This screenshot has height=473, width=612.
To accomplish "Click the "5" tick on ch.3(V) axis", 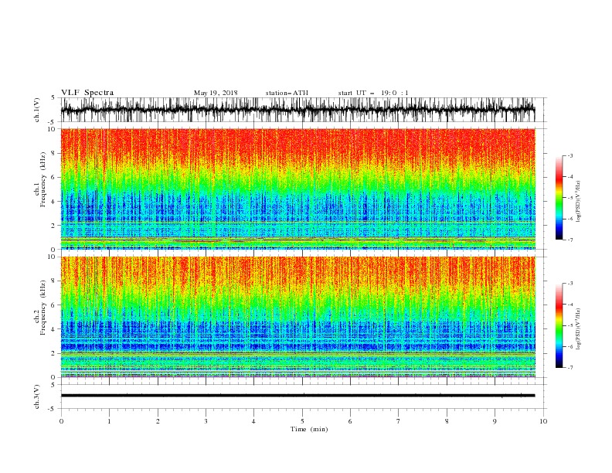I will pos(53,384).
